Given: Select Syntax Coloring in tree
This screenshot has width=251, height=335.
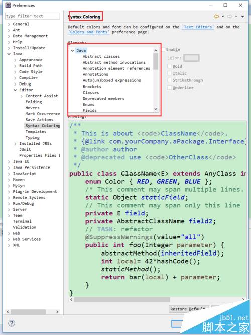Looking at the screenshot, I should (x=43, y=126).
